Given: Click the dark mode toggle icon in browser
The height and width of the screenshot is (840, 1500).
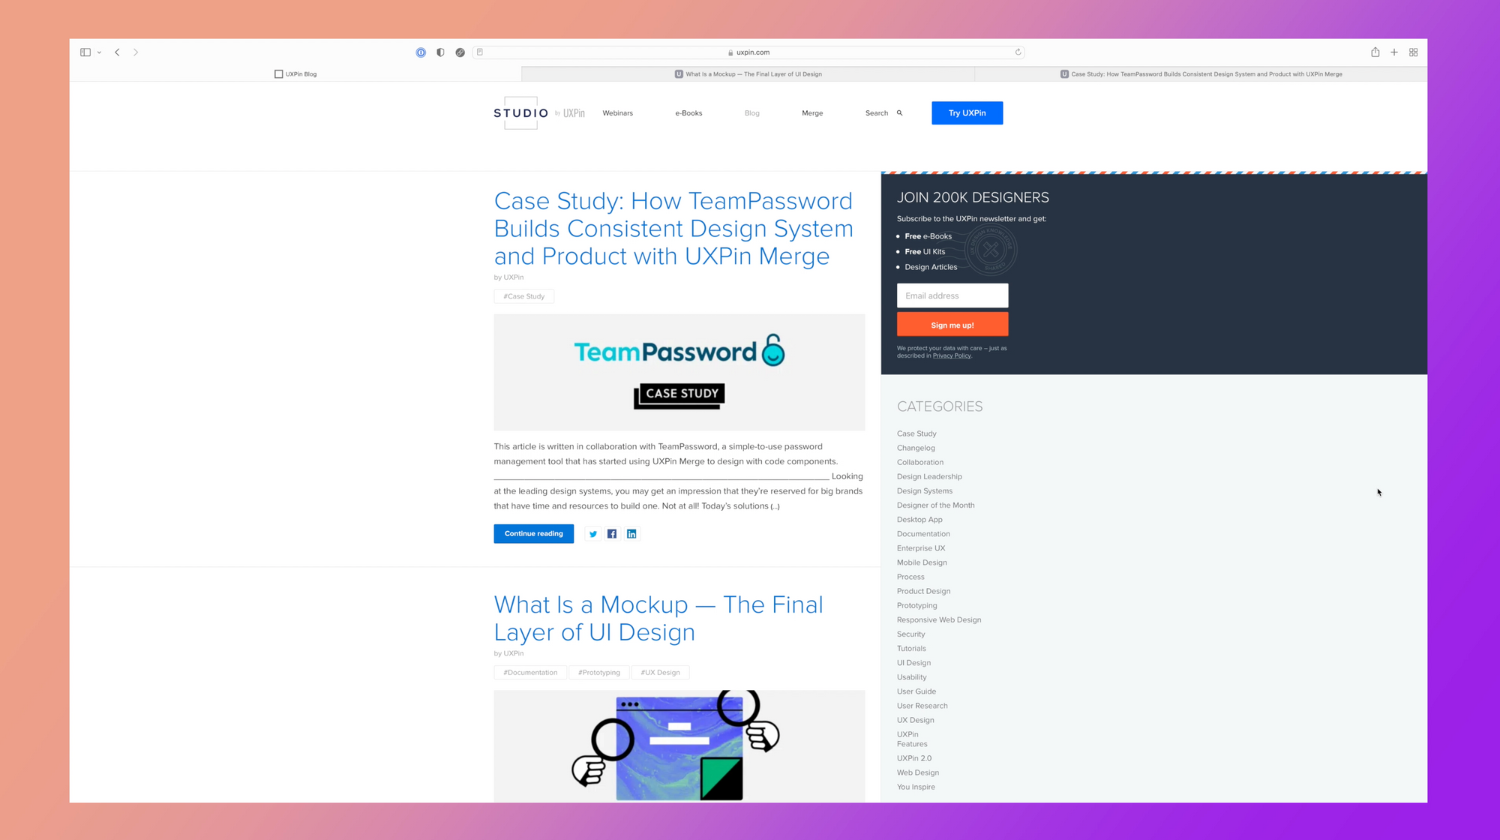Looking at the screenshot, I should 441,52.
